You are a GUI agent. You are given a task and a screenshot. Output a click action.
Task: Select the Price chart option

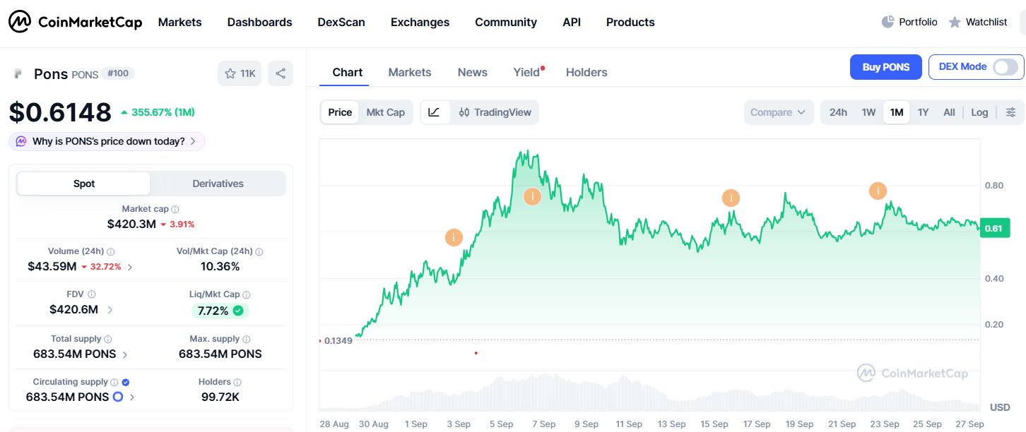(x=340, y=112)
